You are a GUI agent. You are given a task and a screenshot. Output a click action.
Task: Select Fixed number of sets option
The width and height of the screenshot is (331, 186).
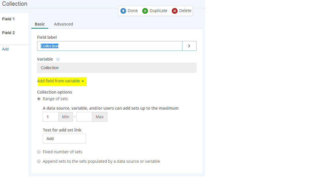pyautogui.click(x=39, y=152)
